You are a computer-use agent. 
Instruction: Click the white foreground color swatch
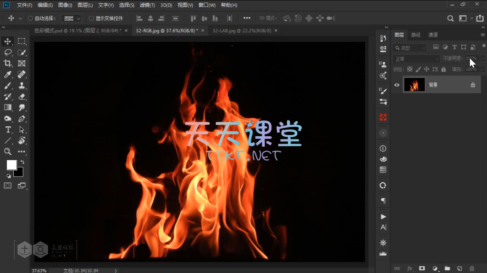[x=11, y=165]
